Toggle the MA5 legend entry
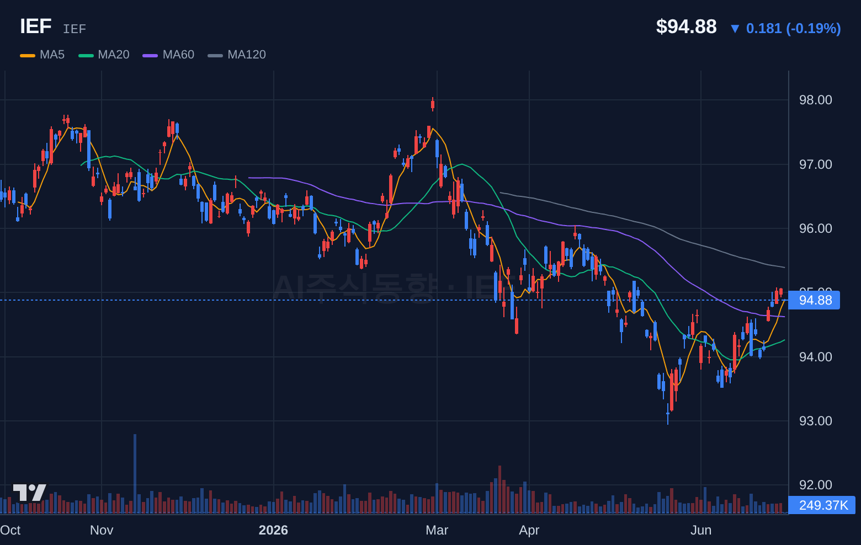 [42, 55]
